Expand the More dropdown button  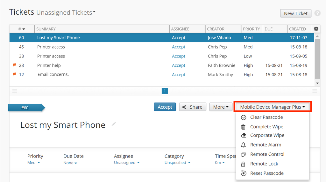(x=220, y=107)
